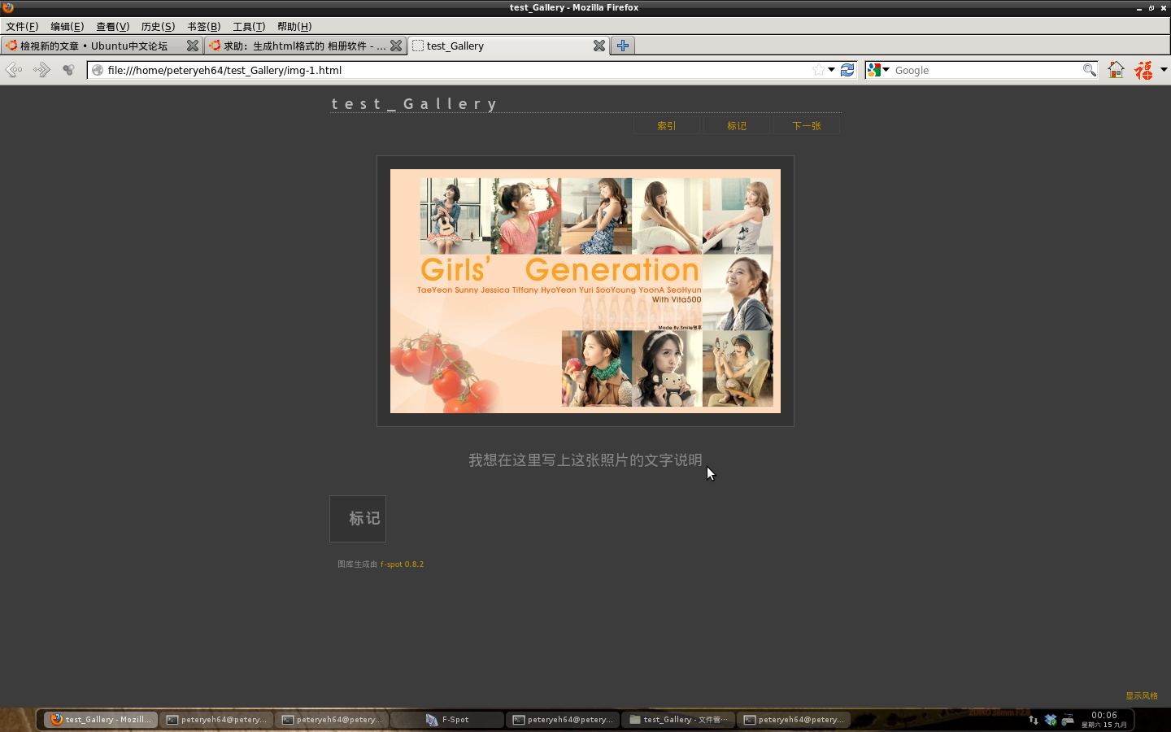Screen dimensions: 1171x732
Task: Click the site identity globe icon in address bar
Action: click(98, 70)
